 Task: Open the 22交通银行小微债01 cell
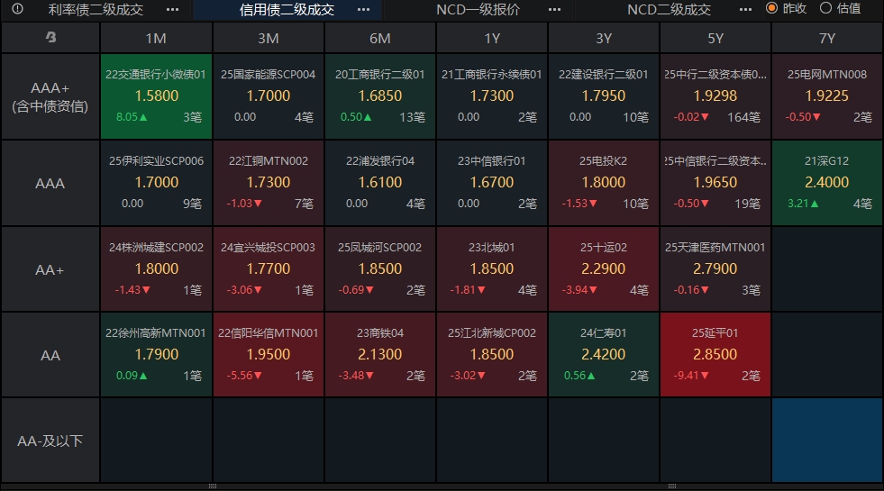point(156,96)
